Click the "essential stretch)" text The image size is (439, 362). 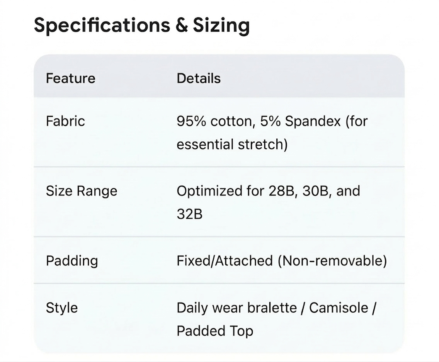(232, 144)
